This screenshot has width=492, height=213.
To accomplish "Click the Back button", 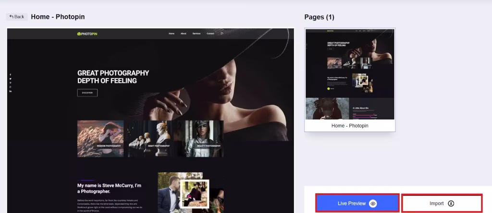I will (17, 17).
